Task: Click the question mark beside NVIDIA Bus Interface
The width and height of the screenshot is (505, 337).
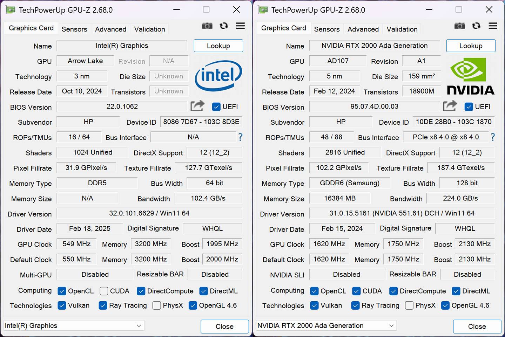Action: (493, 137)
